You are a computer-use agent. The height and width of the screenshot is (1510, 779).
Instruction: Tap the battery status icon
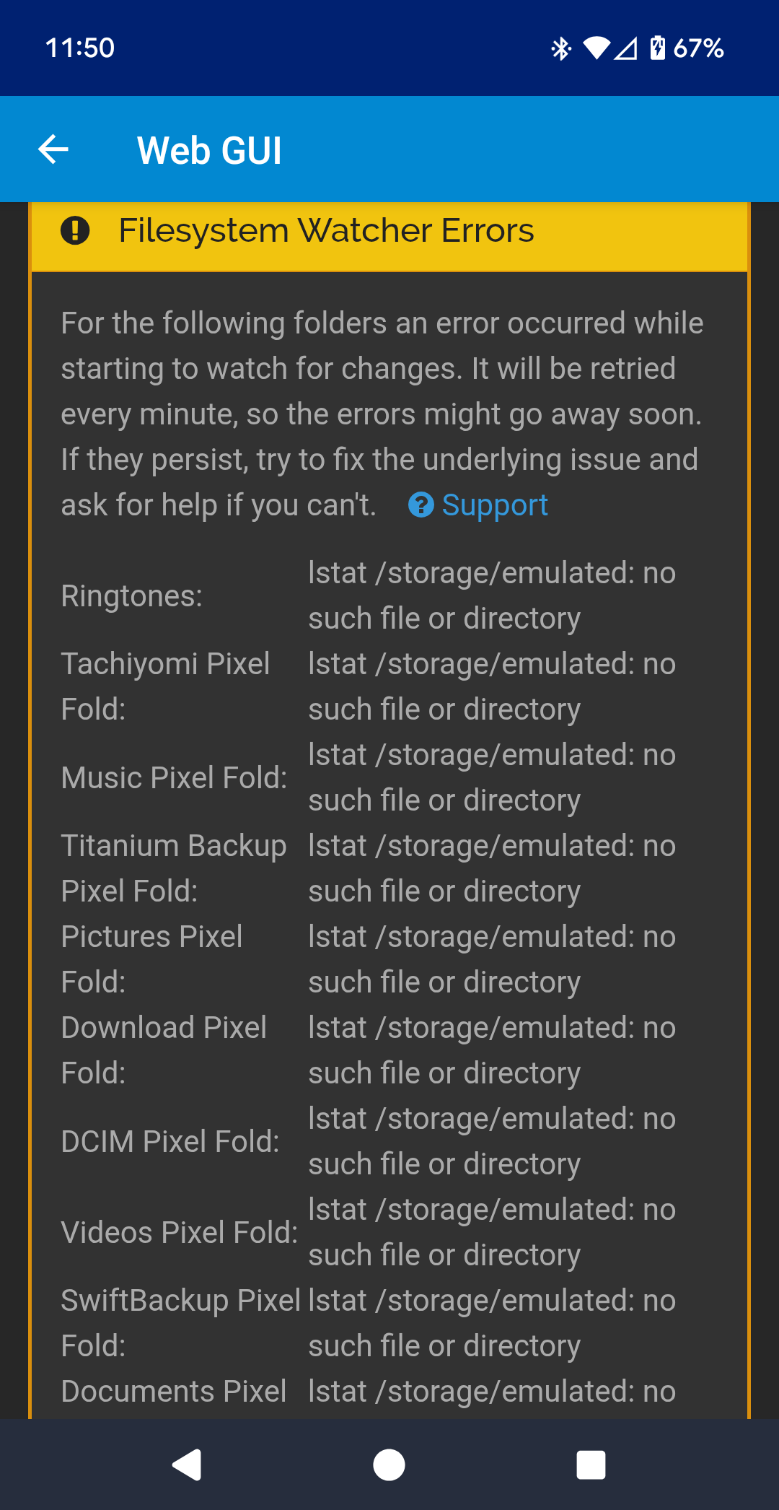657,48
